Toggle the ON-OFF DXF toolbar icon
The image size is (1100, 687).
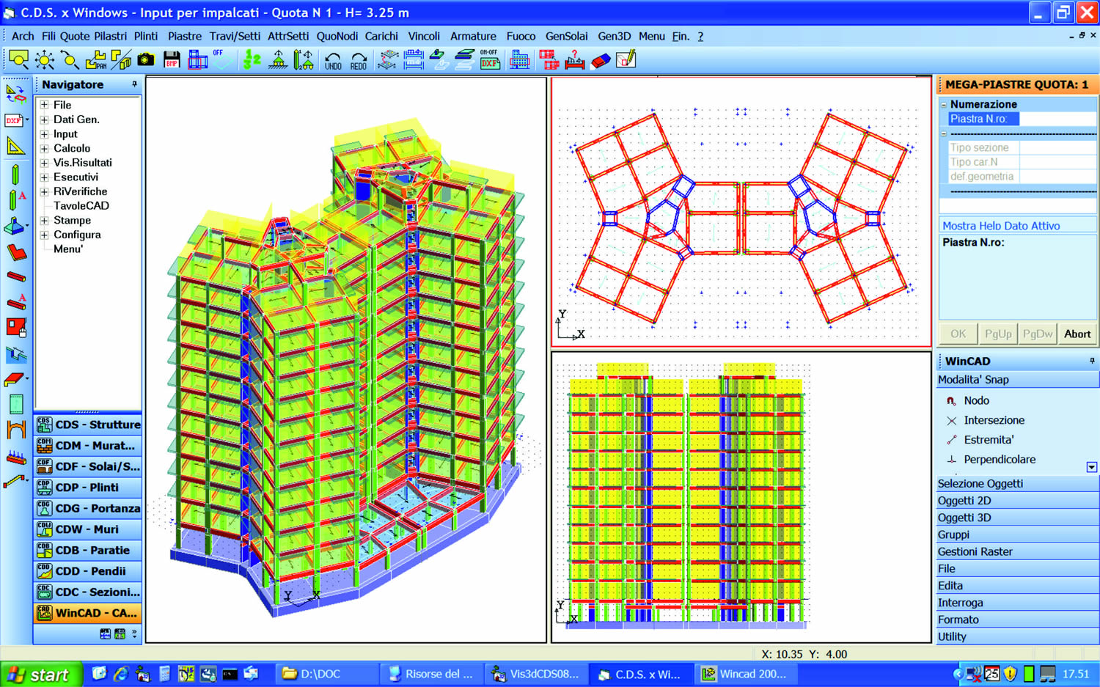pos(489,60)
